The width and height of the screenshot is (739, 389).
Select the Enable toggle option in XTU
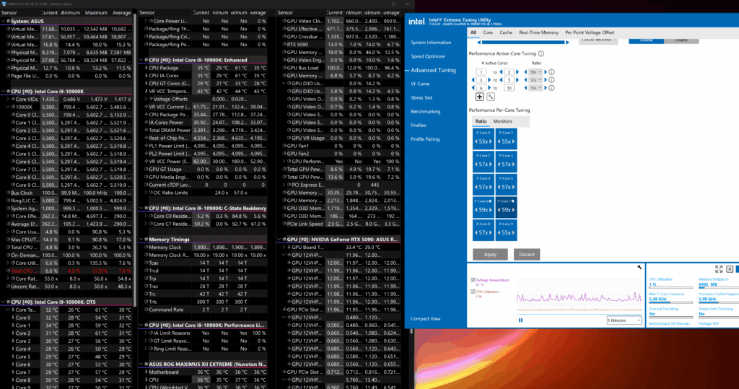point(681,40)
